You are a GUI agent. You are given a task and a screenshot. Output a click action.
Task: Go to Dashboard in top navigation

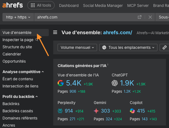click(x=69, y=6)
